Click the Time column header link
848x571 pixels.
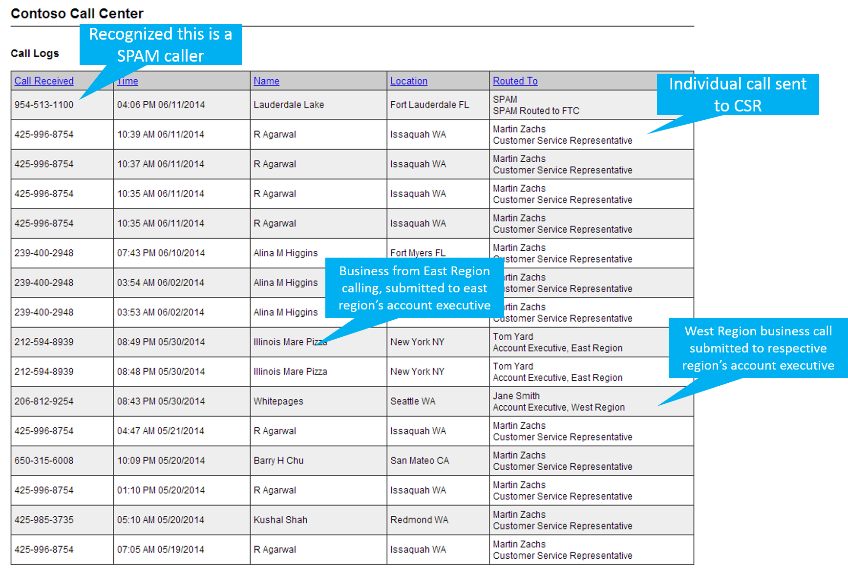click(128, 81)
